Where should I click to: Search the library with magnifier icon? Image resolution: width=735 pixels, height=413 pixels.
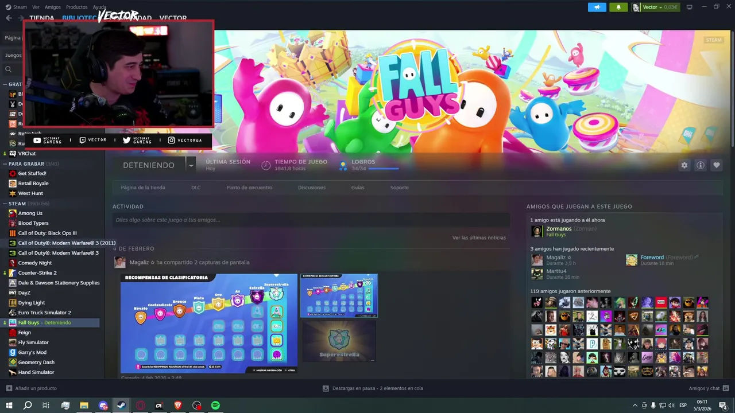[x=9, y=69]
